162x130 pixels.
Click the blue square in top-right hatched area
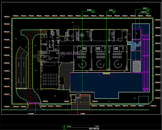pos(137,32)
